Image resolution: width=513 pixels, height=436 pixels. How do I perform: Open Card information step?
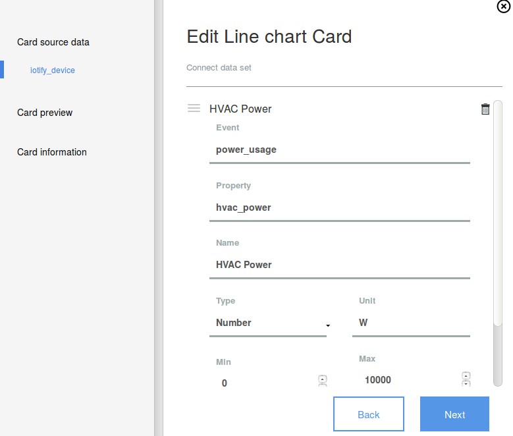tap(52, 152)
